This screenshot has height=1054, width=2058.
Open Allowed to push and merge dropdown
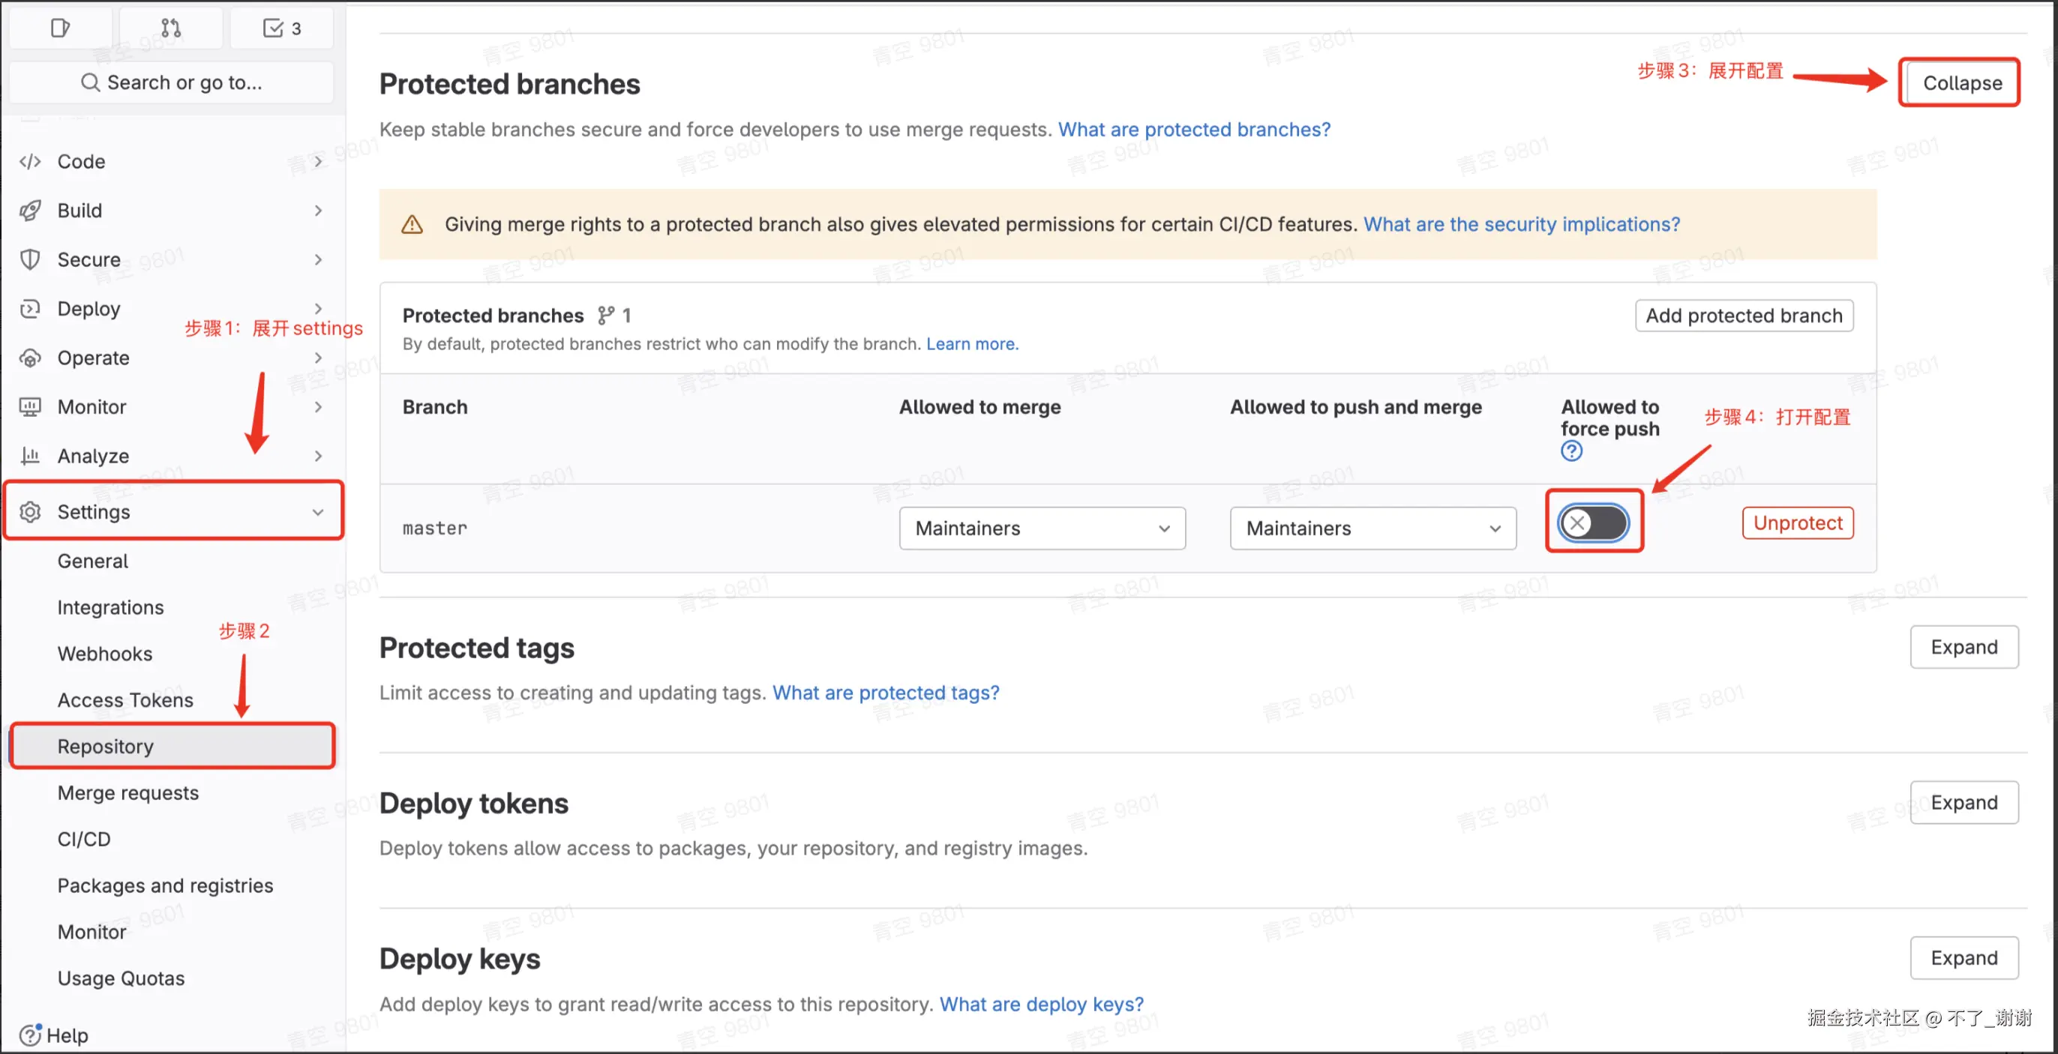1372,528
